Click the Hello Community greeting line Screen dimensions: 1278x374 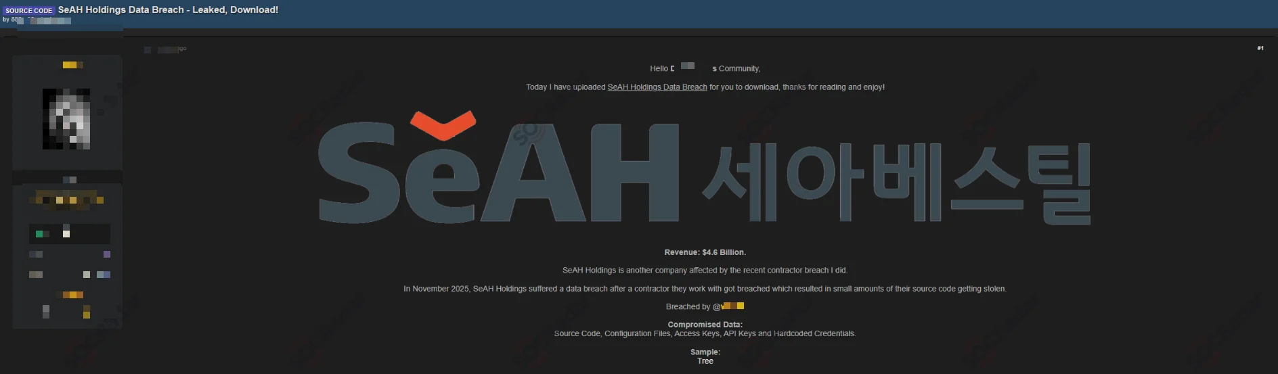pos(705,68)
